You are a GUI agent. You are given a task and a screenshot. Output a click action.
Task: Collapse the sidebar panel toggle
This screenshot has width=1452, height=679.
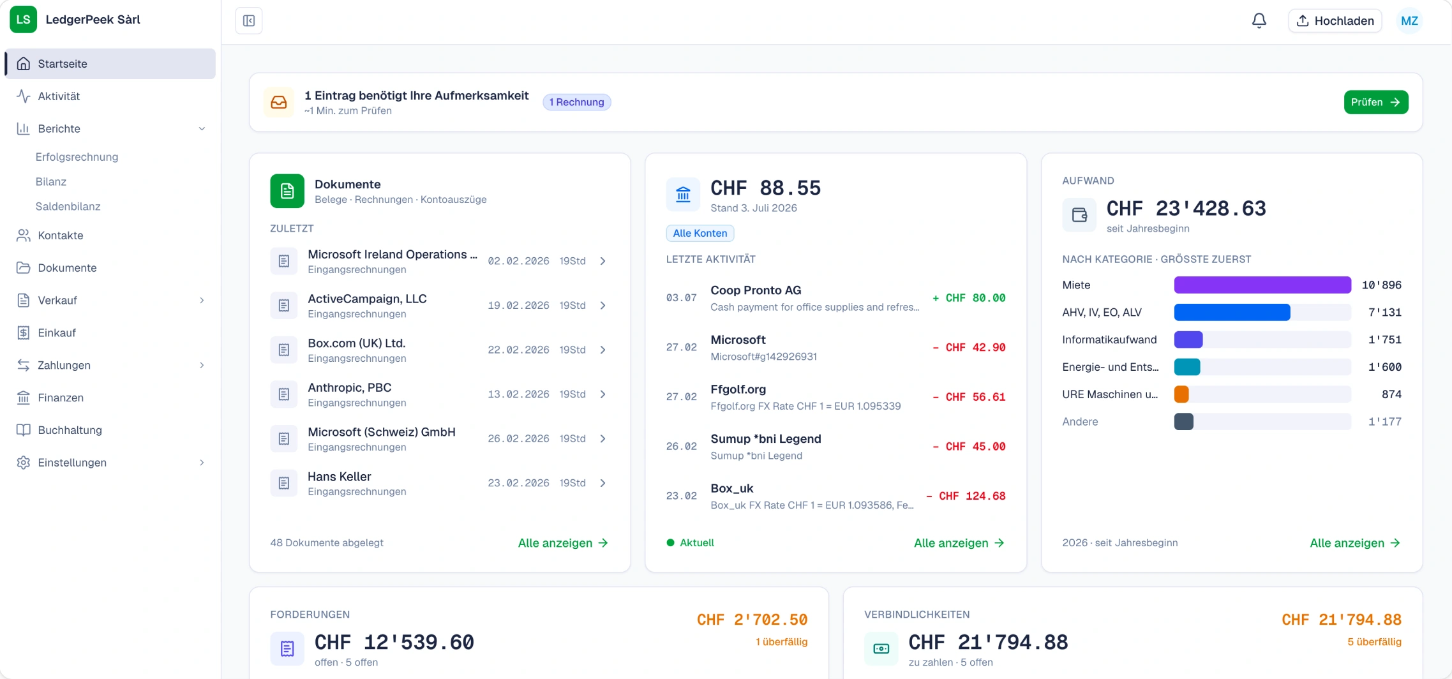pyautogui.click(x=249, y=21)
